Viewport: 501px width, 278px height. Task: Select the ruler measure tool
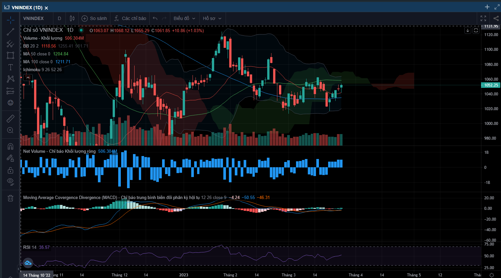tap(10, 118)
